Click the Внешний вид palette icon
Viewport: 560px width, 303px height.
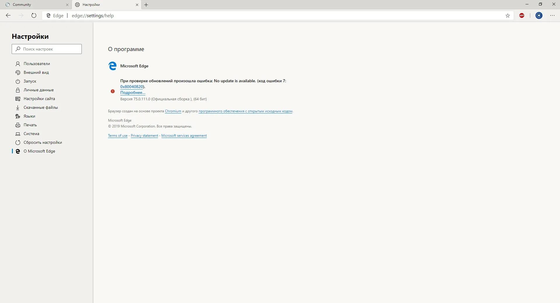tap(18, 72)
